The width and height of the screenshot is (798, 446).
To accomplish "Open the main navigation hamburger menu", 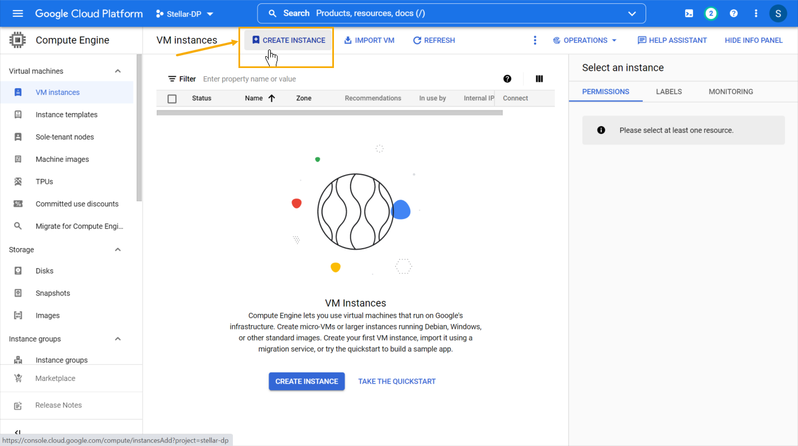I will pos(18,13).
